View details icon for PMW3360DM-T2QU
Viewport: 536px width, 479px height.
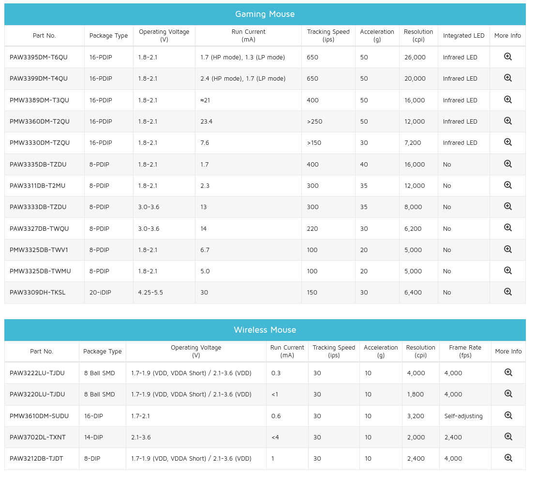507,121
